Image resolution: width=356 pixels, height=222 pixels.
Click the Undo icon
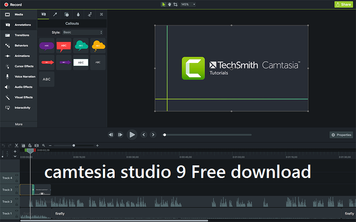[x=3, y=145]
